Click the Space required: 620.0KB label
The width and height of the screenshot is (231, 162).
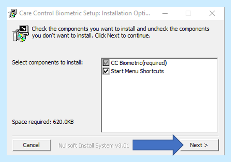pos(43,122)
